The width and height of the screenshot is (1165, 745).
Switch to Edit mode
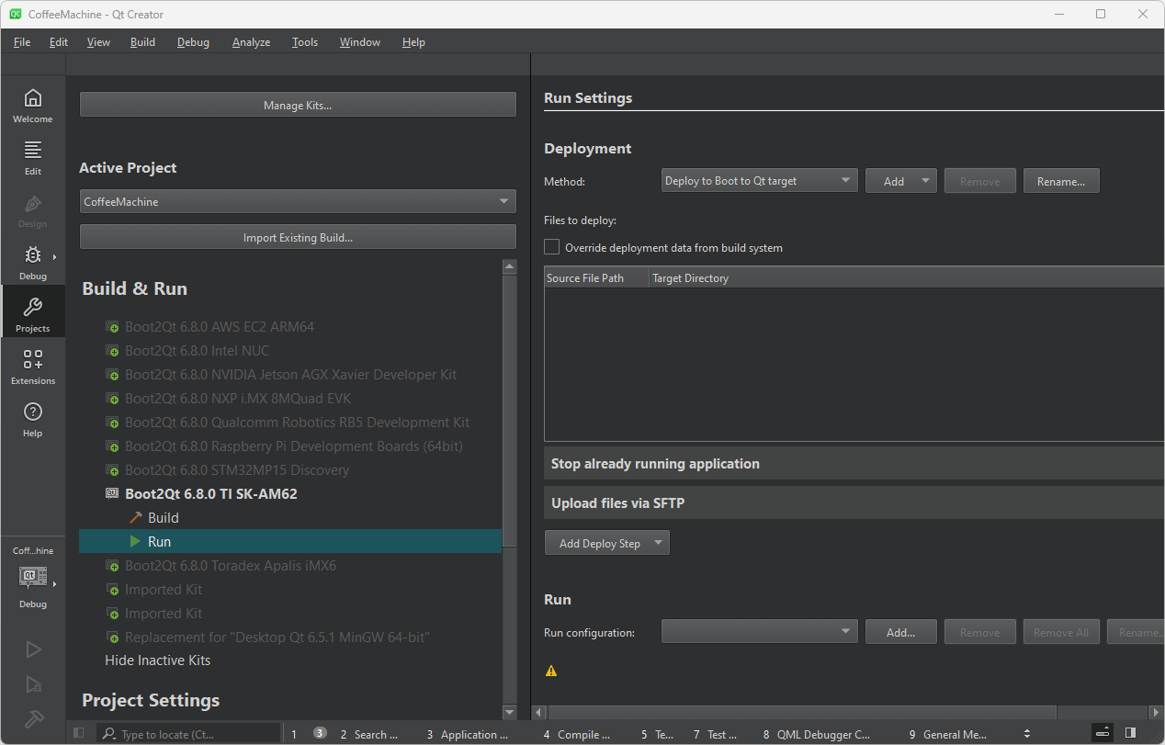pyautogui.click(x=32, y=157)
